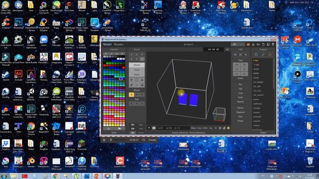Click the Scale edit option

click(x=240, y=97)
